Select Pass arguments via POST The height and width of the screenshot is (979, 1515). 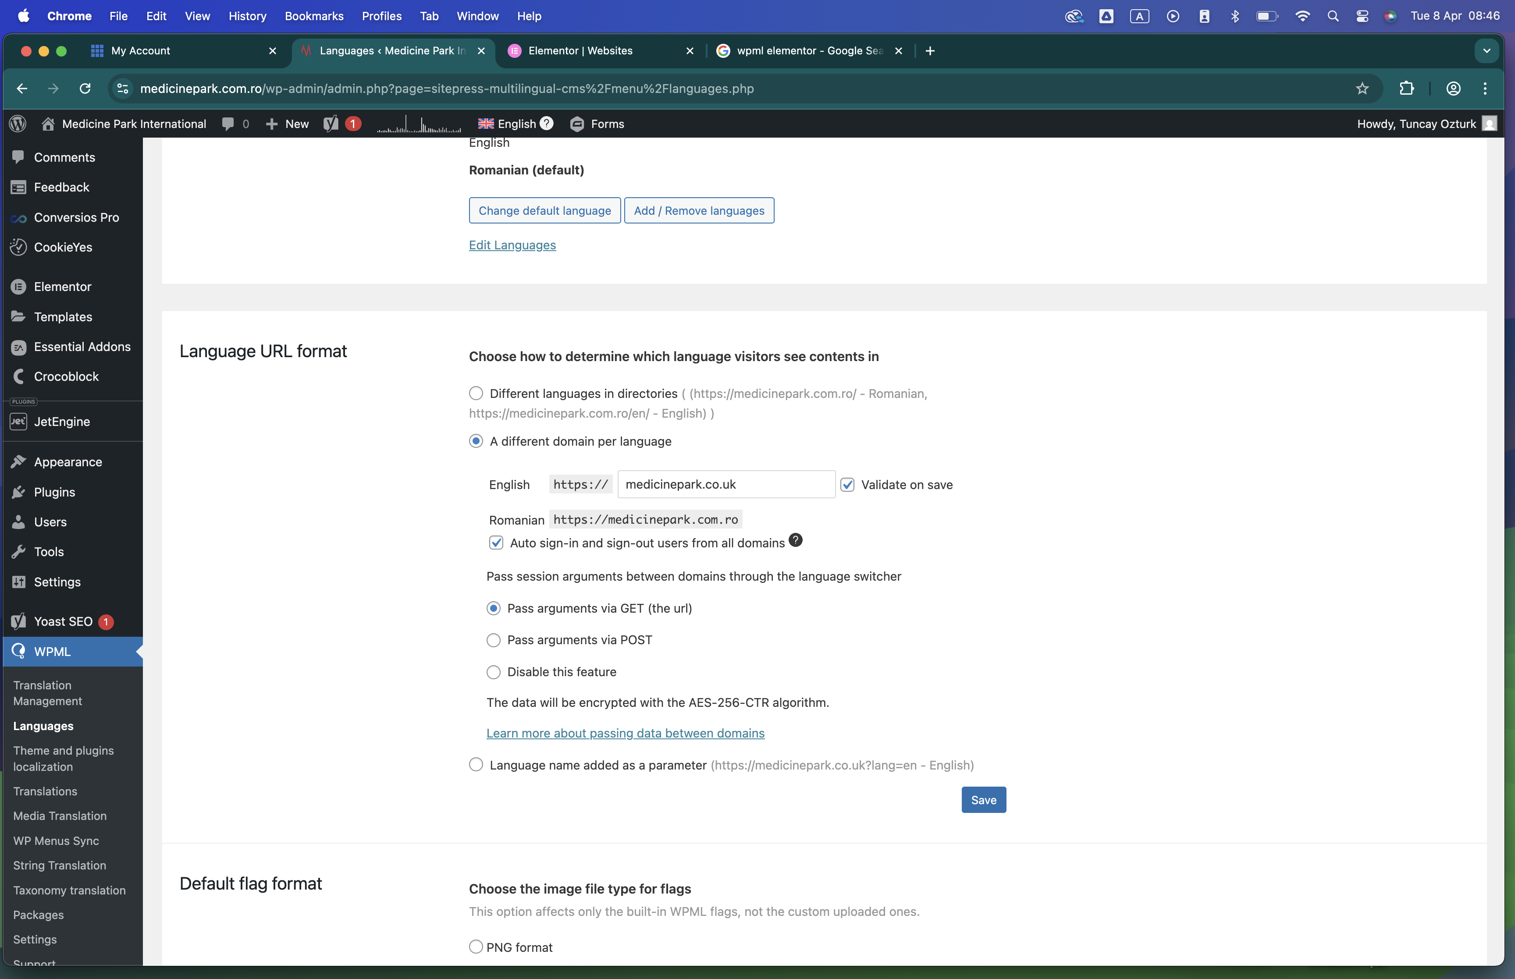[493, 640]
